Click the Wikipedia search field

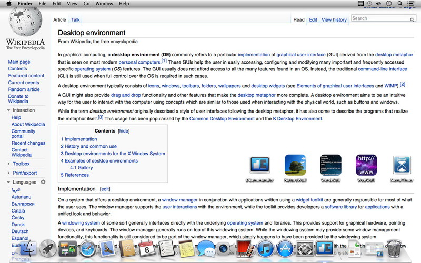pos(381,18)
